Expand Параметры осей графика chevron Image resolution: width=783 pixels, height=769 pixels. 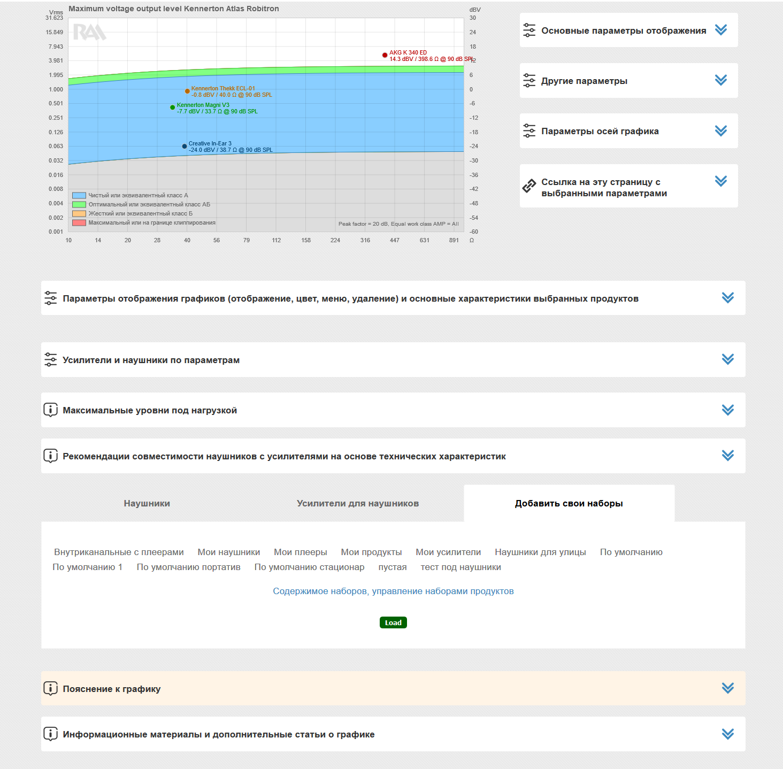(x=721, y=131)
